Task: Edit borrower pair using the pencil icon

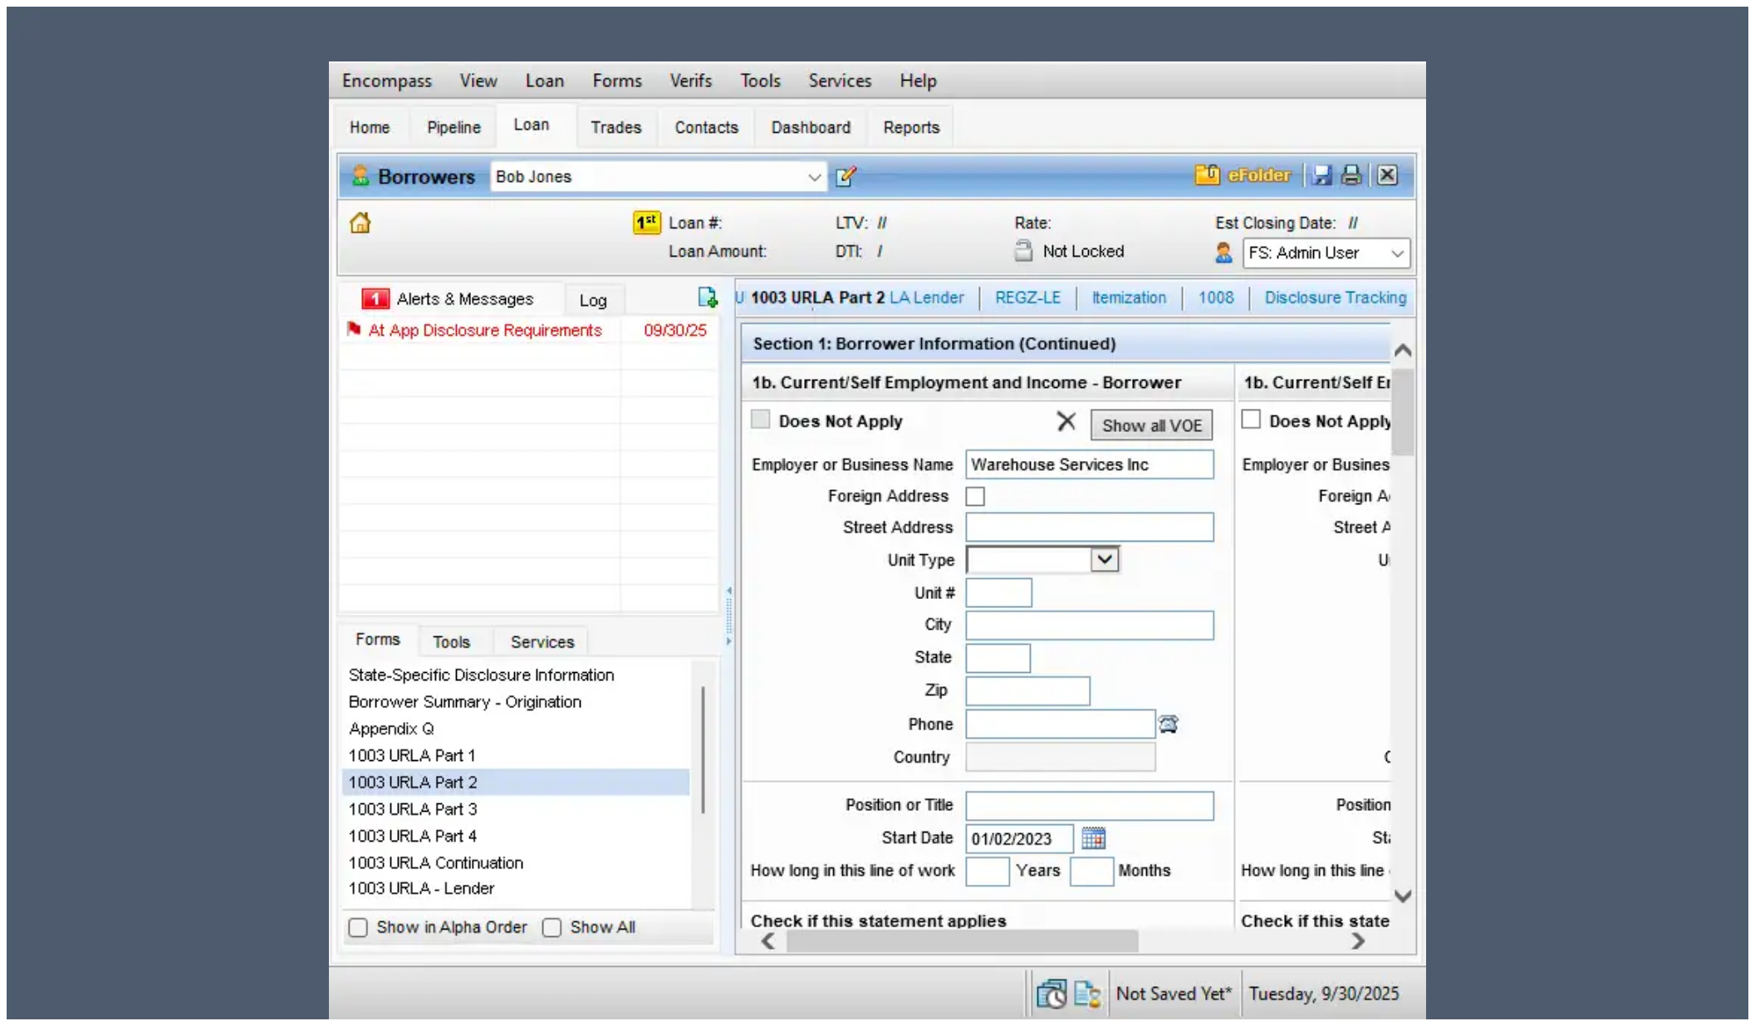Action: tap(846, 176)
